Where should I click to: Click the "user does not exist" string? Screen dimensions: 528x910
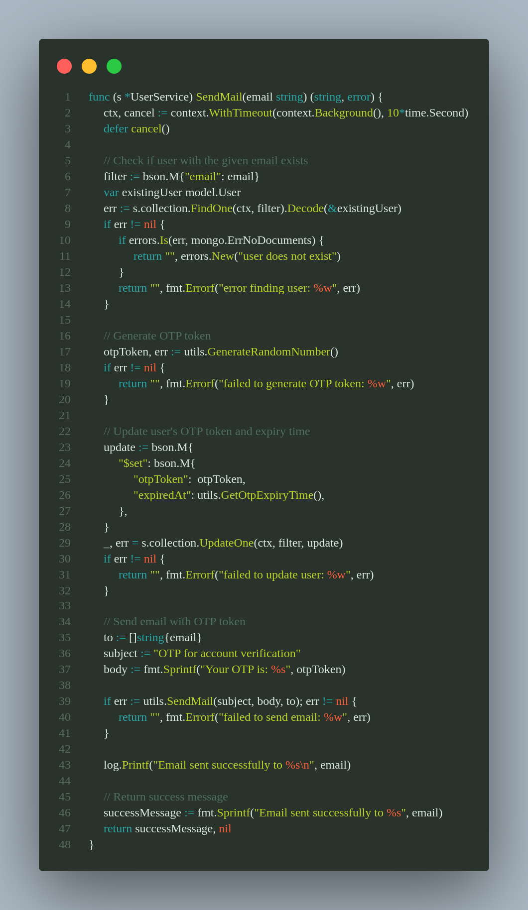click(x=289, y=256)
